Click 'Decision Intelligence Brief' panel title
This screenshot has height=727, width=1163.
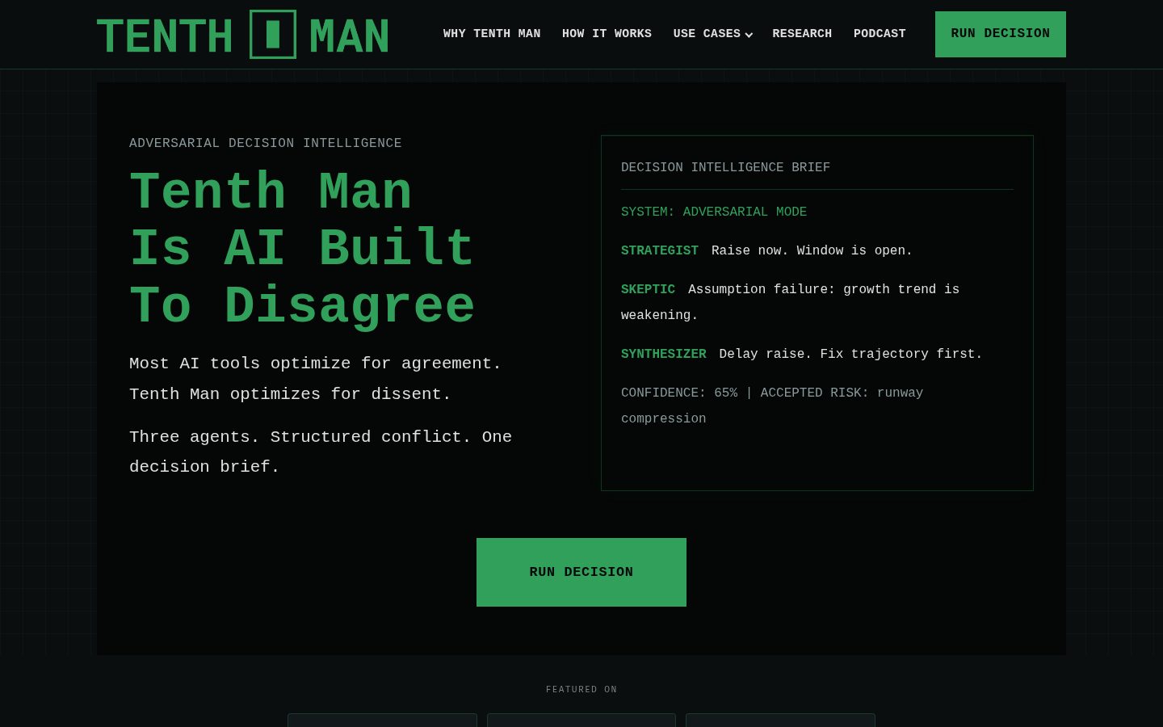click(725, 167)
